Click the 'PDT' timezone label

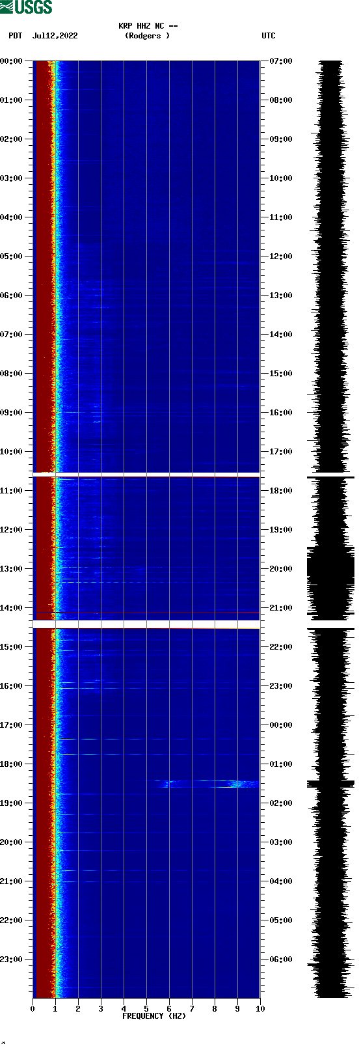(16, 36)
